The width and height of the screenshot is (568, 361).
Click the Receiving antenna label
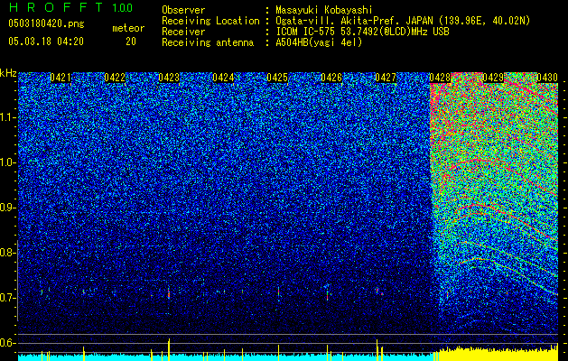(208, 42)
